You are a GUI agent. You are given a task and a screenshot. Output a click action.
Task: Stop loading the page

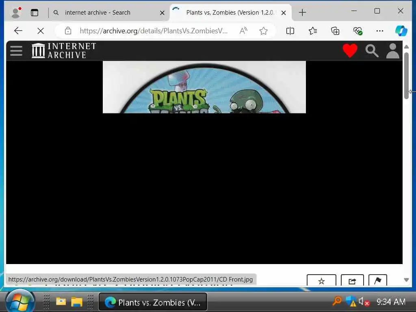(x=41, y=31)
